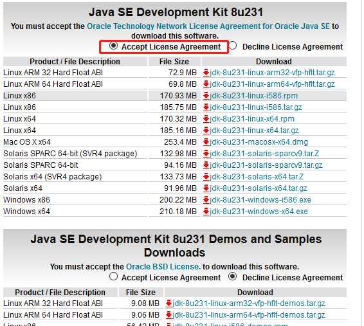The height and width of the screenshot is (326, 364).
Task: Click red download arrow for windows-x64.exe
Action: 206,212
